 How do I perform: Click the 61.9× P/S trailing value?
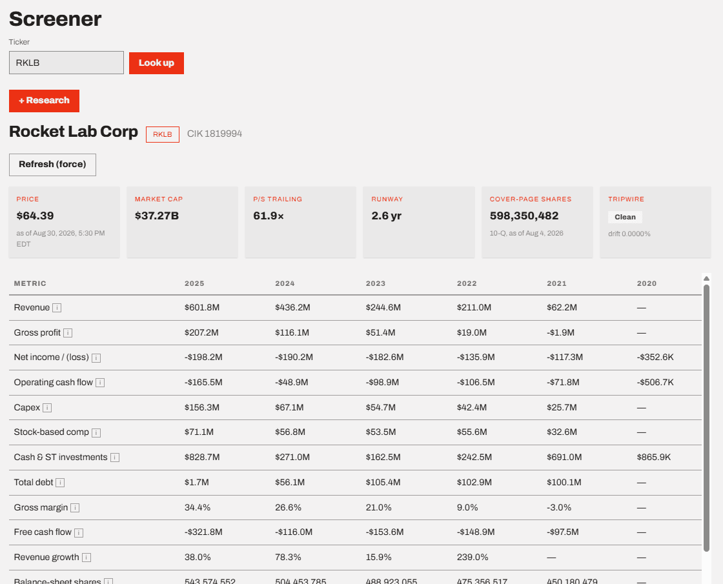point(269,216)
